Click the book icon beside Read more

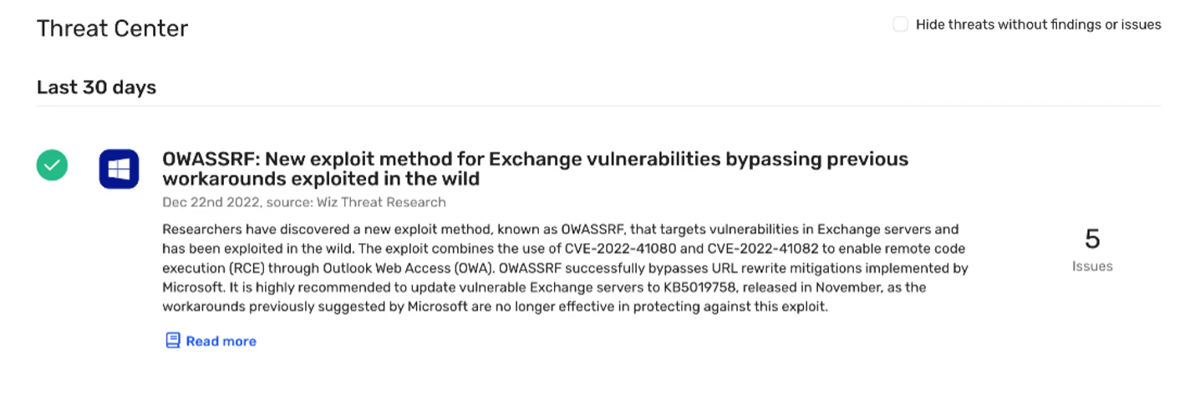[173, 340]
